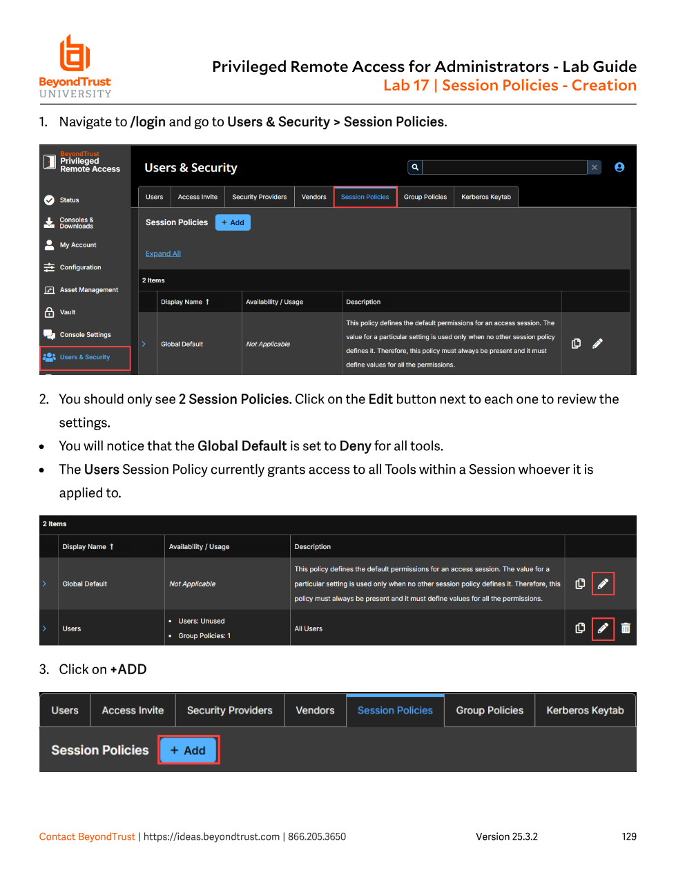Select Users & Security in sidebar
This screenshot has width=676, height=875.
(x=86, y=358)
